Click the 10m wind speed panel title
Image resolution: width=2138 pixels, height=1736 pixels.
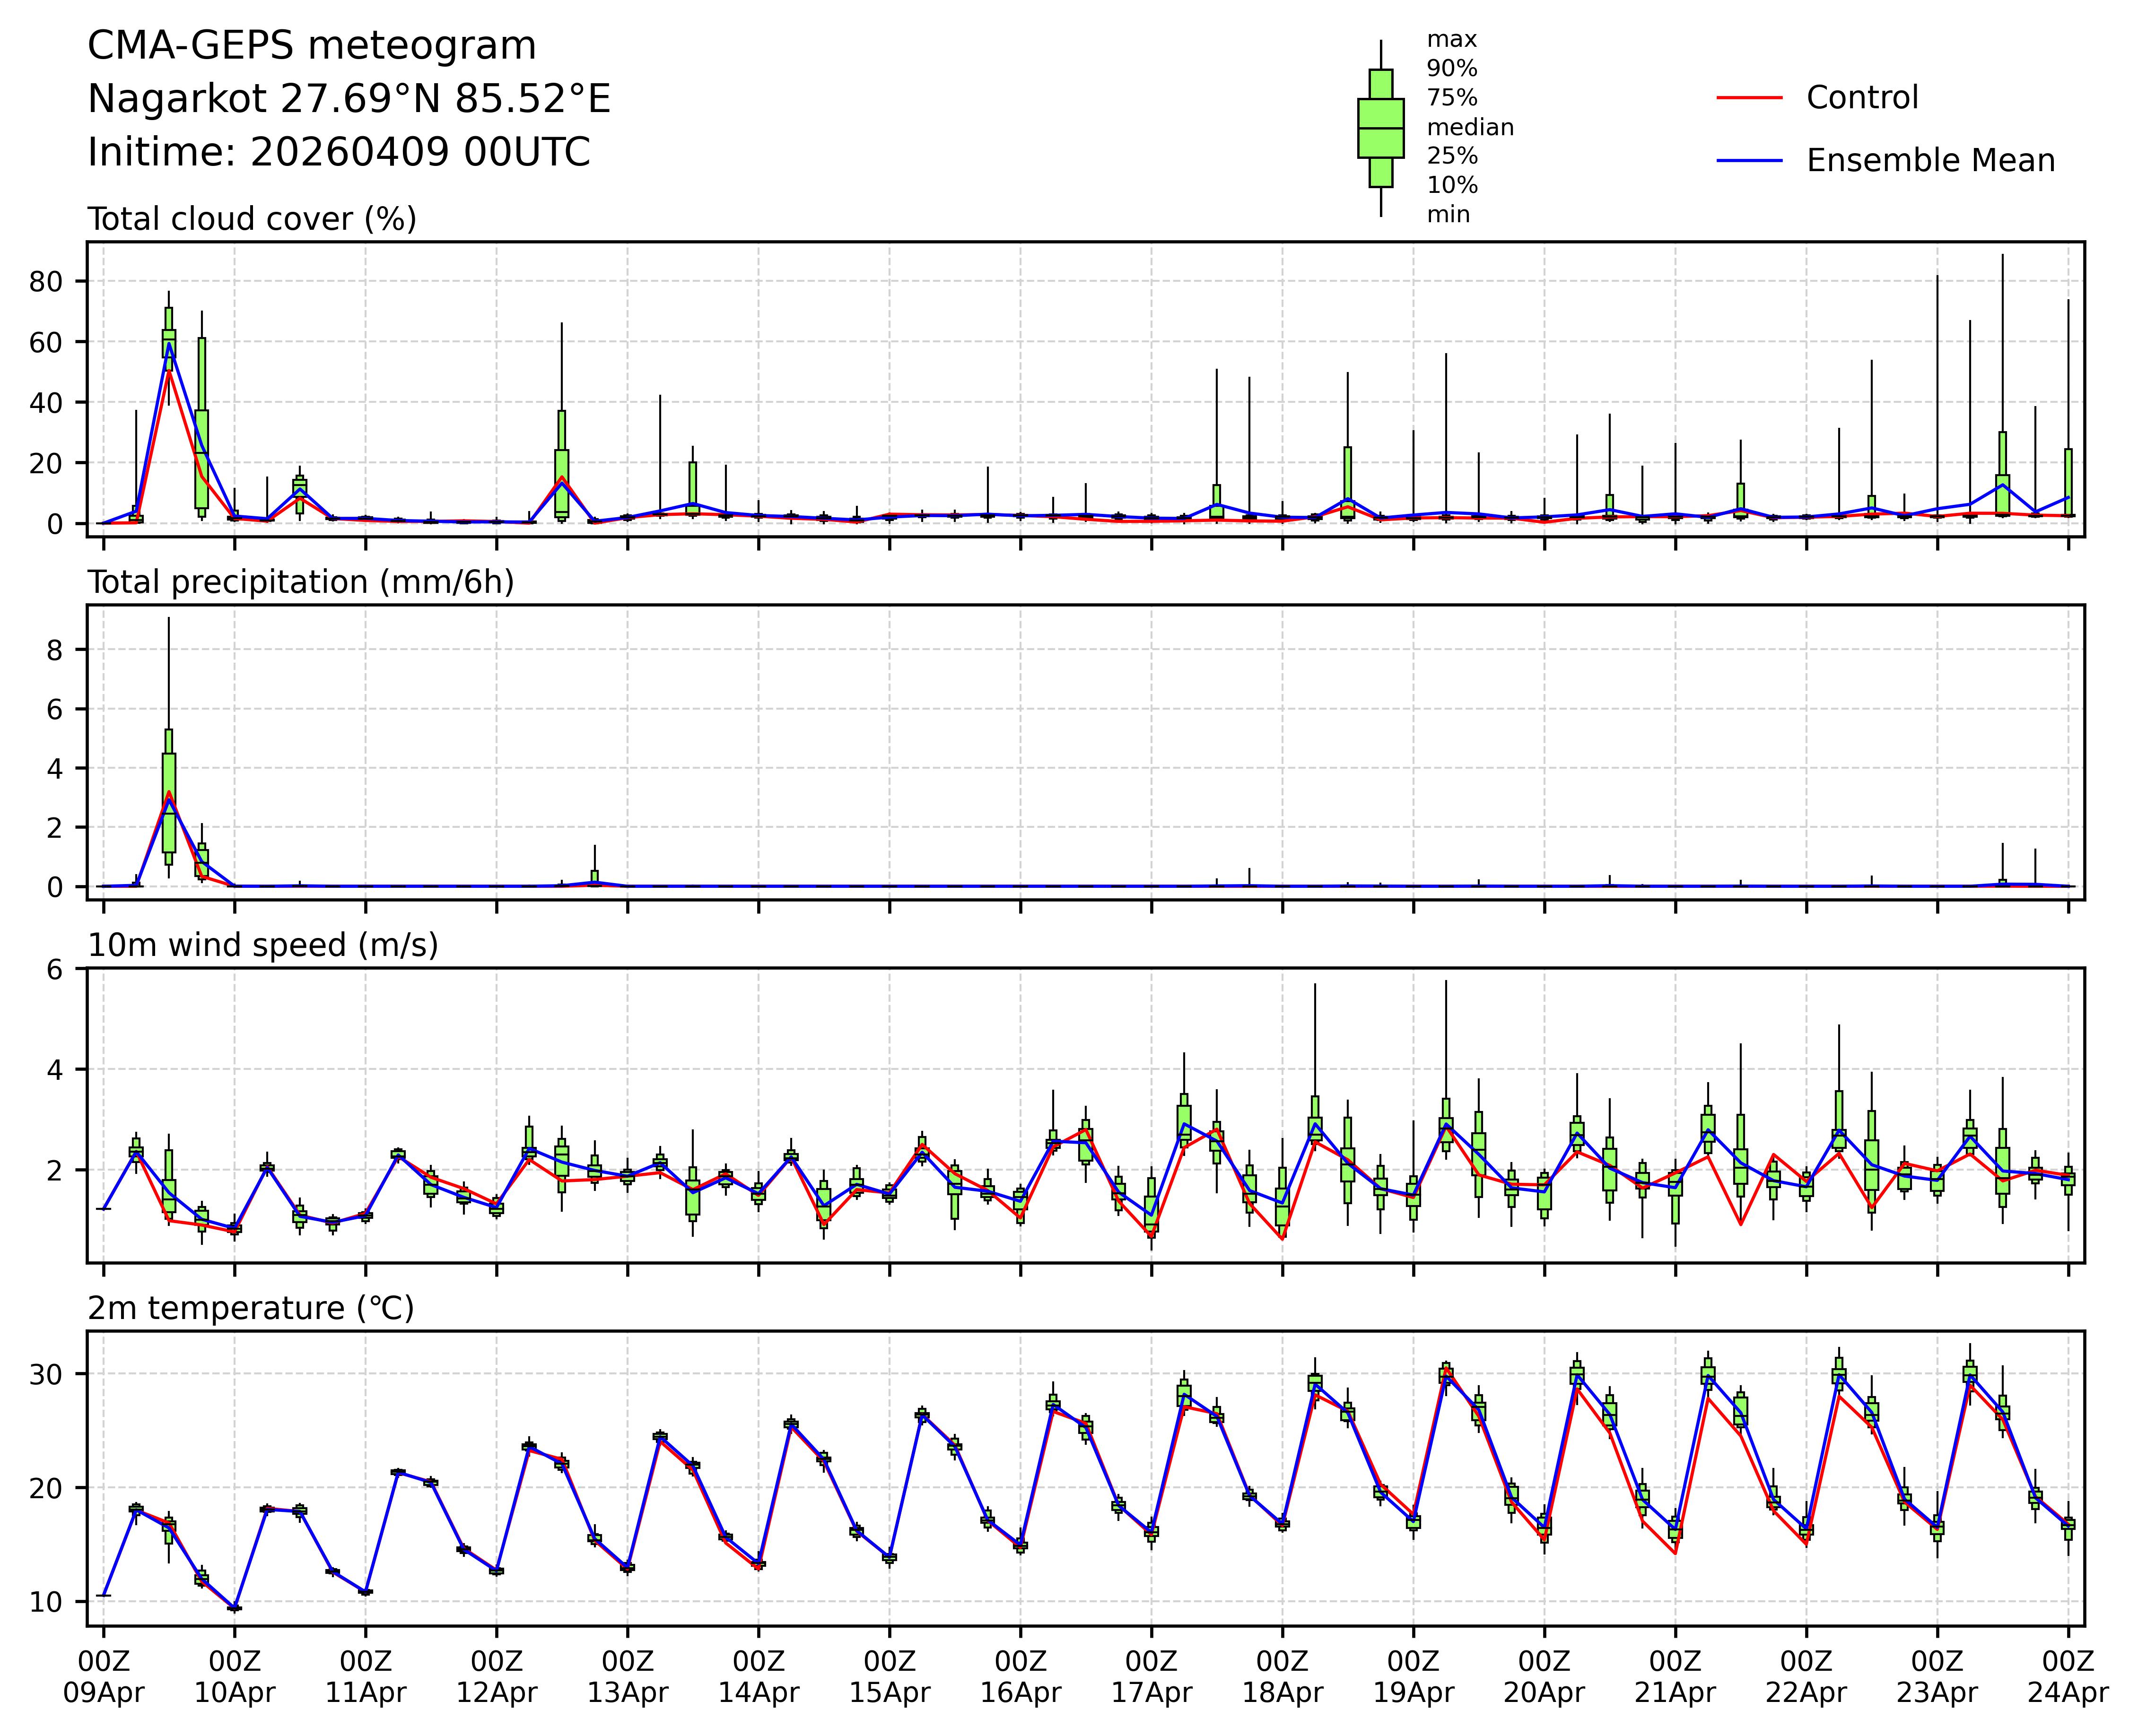(263, 945)
